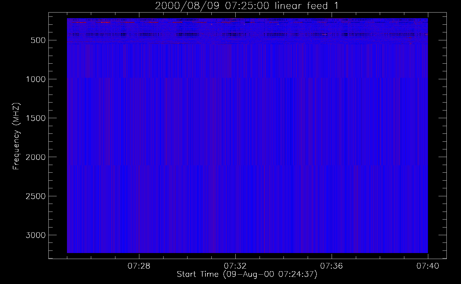The width and height of the screenshot is (461, 284).
Task: Click the 2500 frequency tick label
Action: point(35,196)
